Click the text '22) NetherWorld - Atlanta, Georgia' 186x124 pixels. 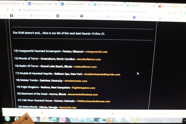pyautogui.click(x=38, y=107)
